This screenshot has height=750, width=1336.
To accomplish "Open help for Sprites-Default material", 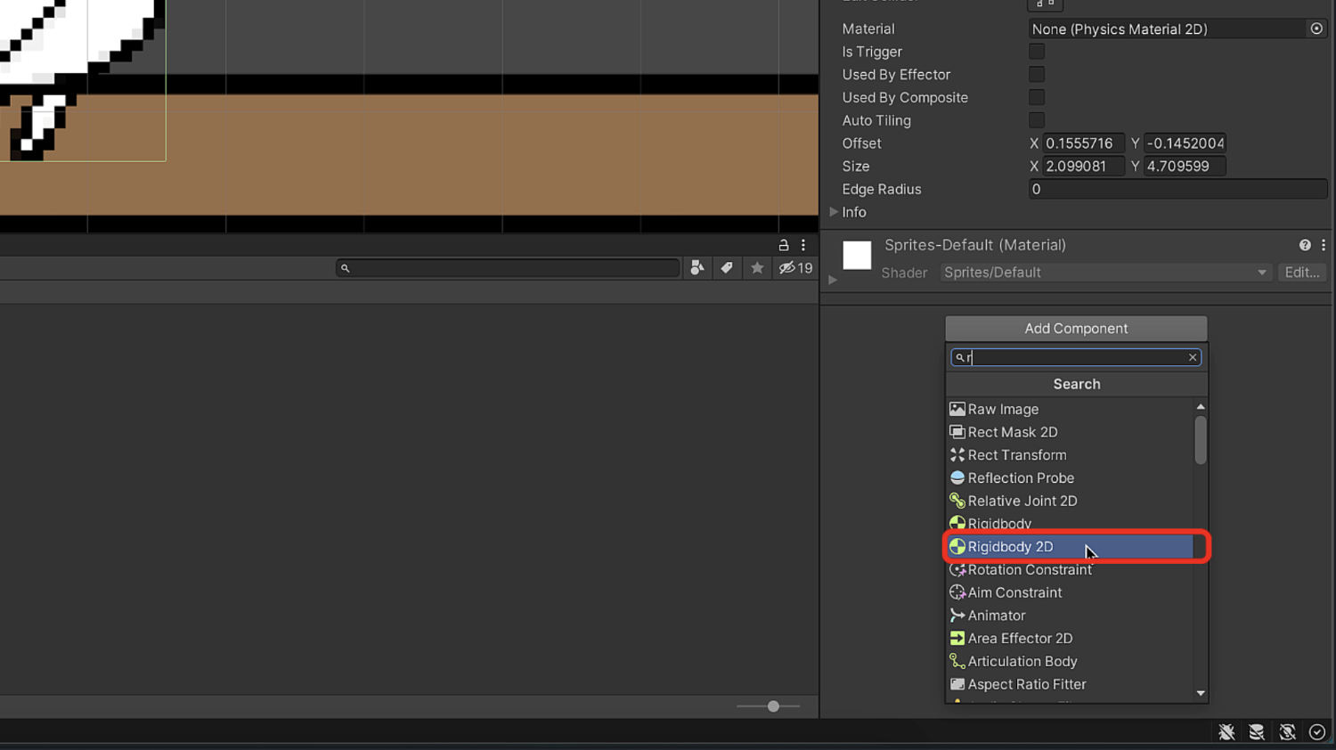I will [x=1305, y=245].
